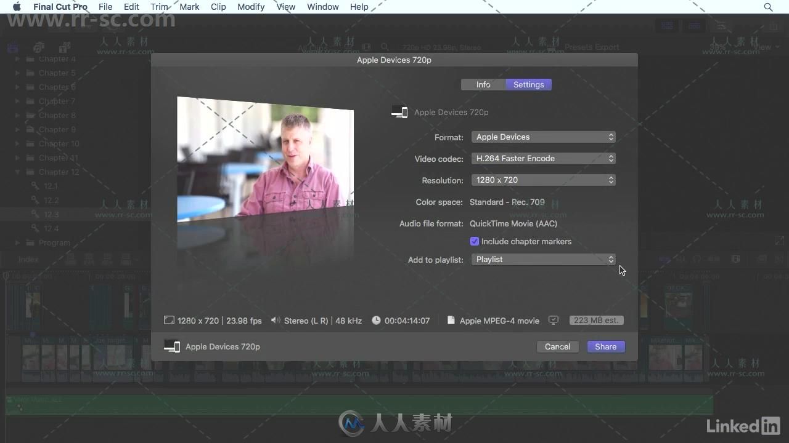The image size is (789, 443).
Task: Click the duration clock icon
Action: (x=376, y=320)
